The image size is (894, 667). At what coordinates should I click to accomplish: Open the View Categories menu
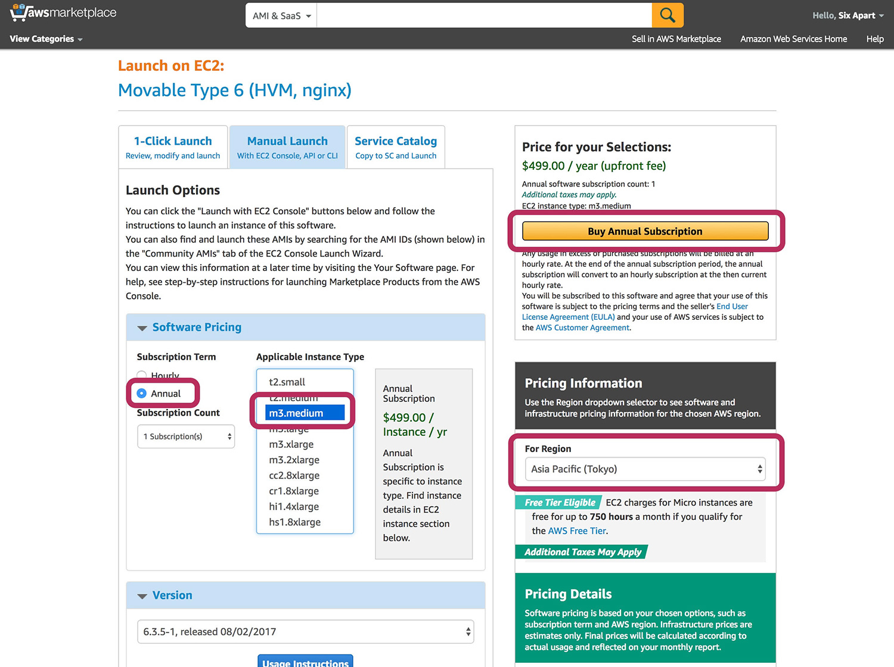tap(46, 39)
